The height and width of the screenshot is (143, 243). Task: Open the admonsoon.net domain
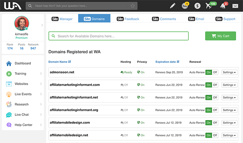click(62, 72)
